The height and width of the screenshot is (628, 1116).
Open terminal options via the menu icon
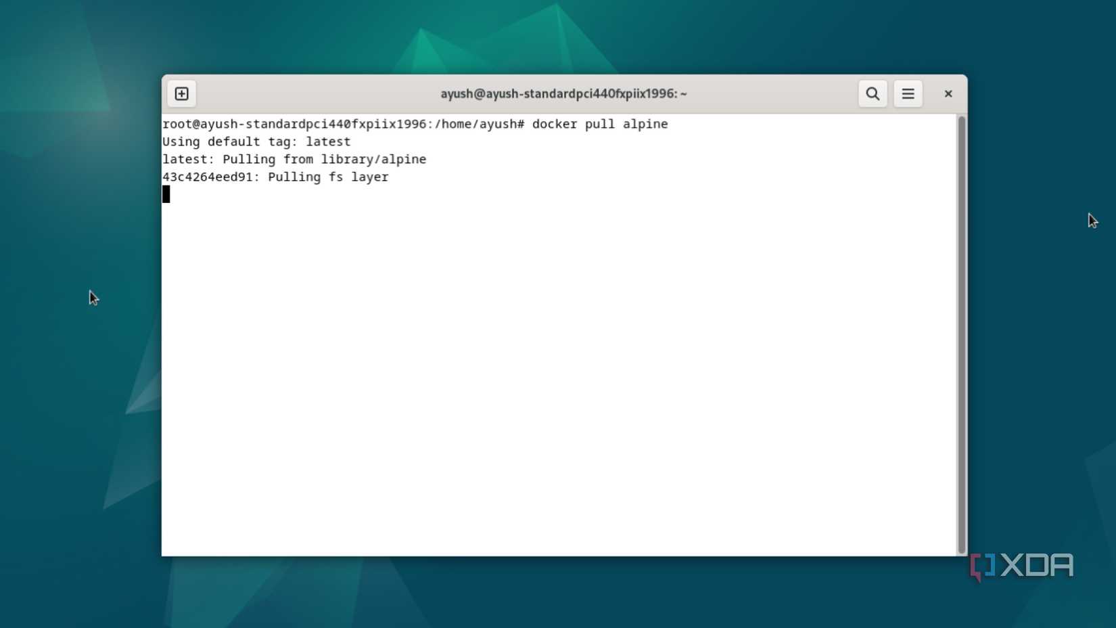[908, 93]
